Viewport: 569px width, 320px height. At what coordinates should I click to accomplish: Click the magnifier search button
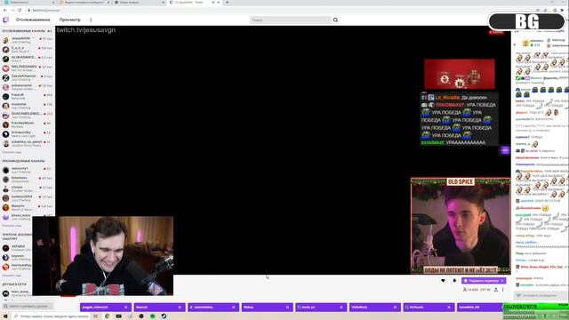point(335,20)
